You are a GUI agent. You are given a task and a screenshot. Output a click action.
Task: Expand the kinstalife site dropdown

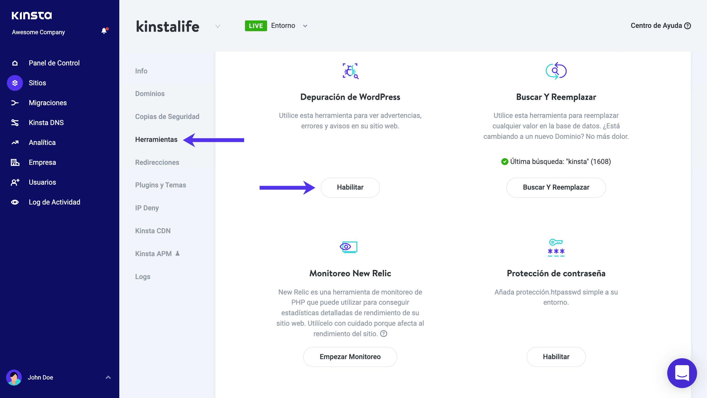(x=218, y=26)
